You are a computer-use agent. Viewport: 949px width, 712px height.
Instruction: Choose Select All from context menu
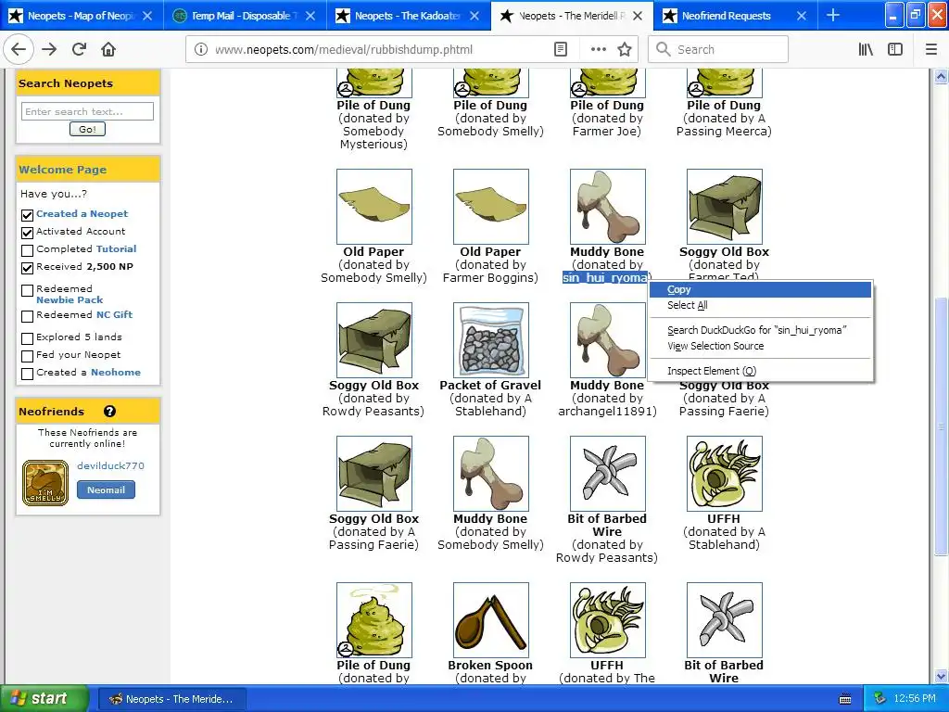click(761, 305)
